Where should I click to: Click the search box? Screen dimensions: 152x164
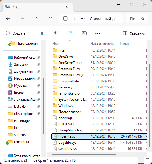click(x=137, y=19)
